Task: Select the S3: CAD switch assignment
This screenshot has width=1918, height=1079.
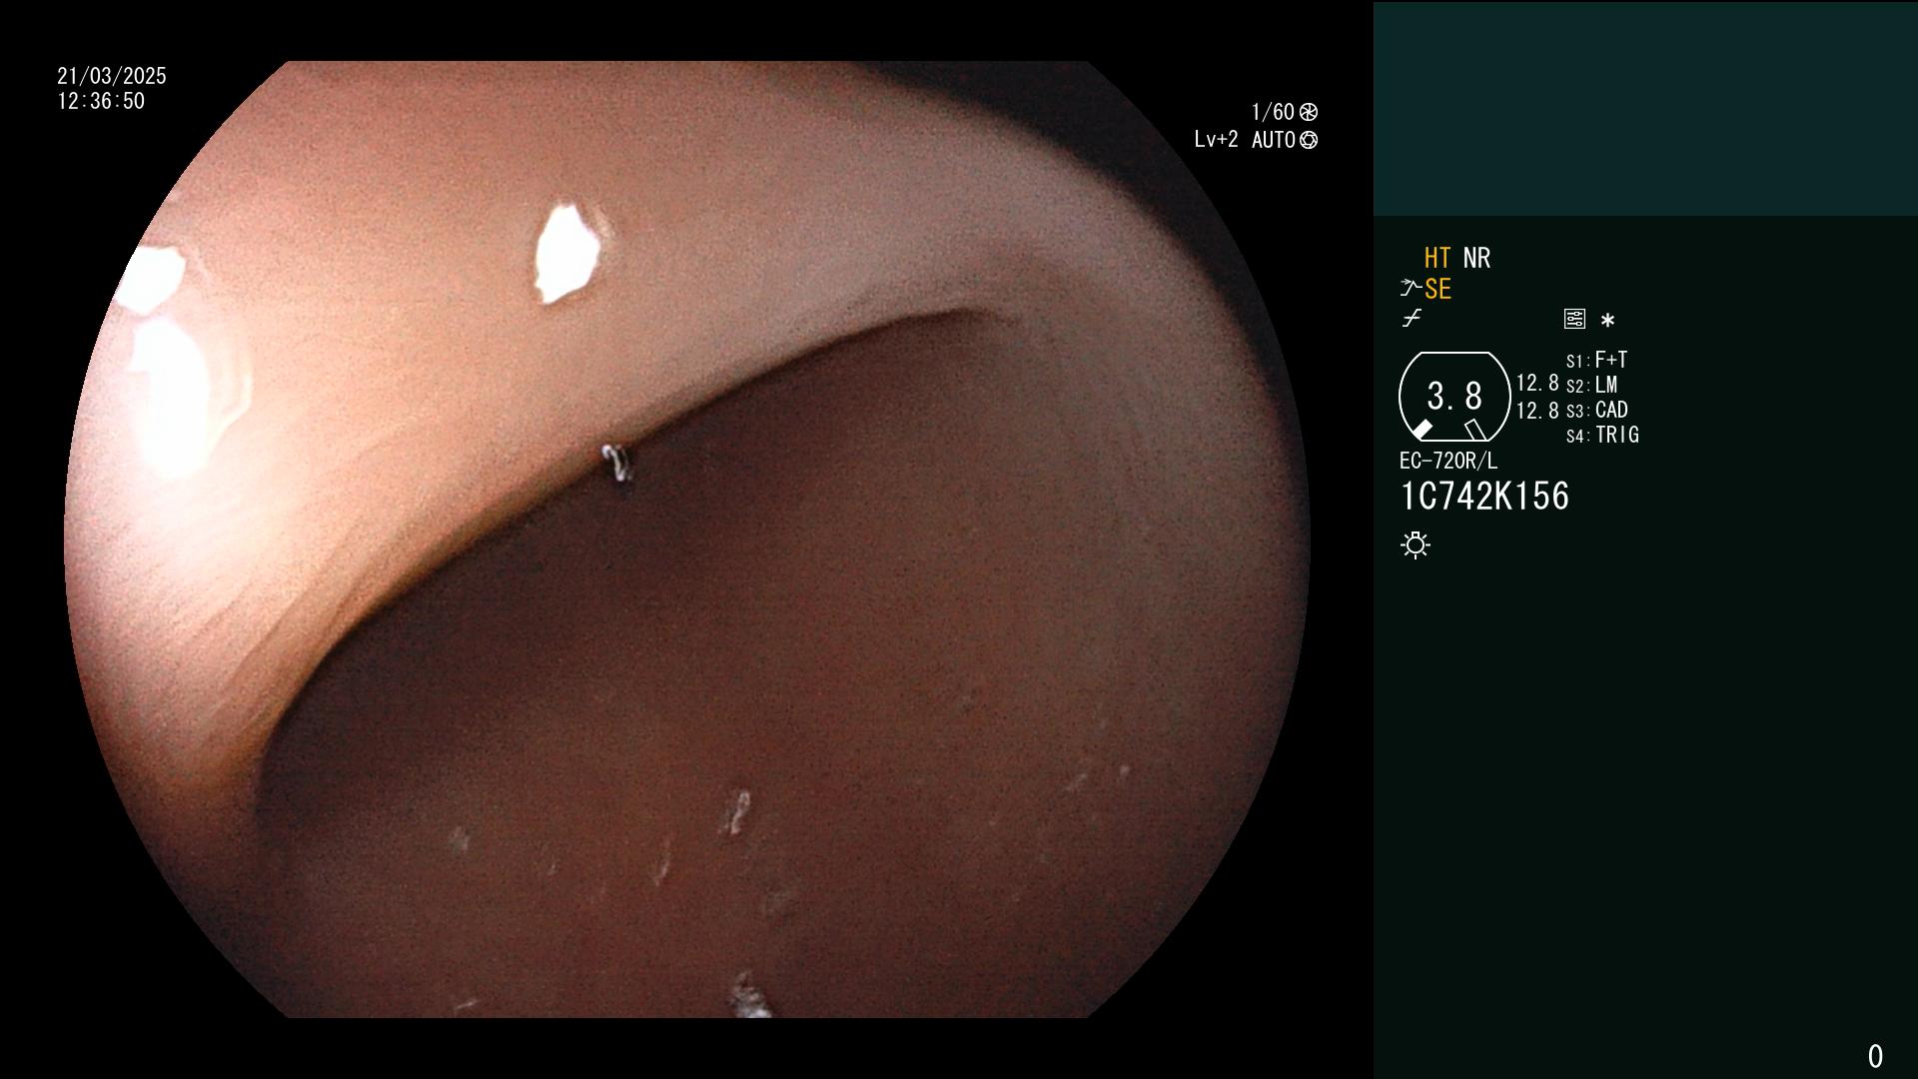Action: [x=1596, y=410]
